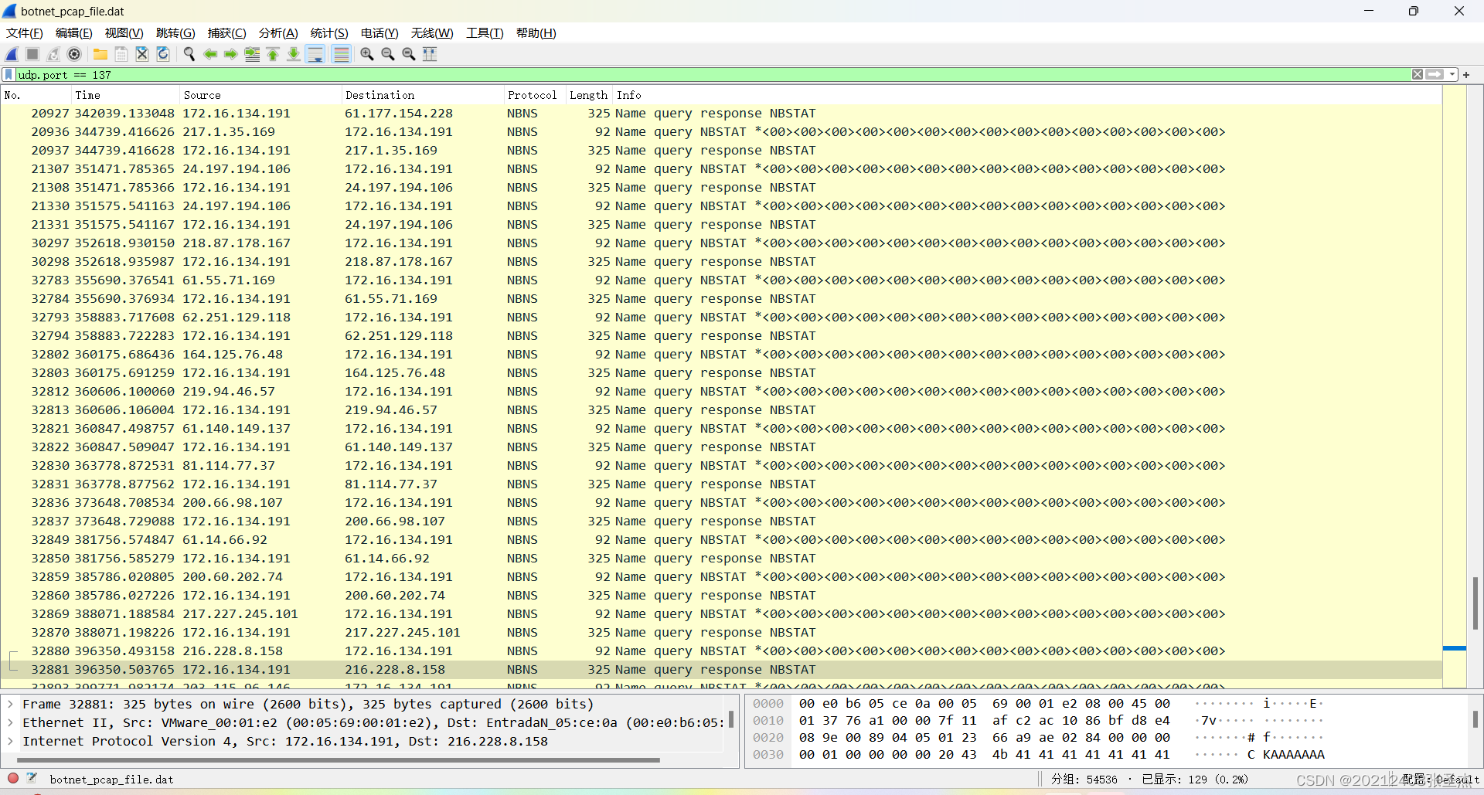
Task: Click the zoom out text icon
Action: (x=388, y=54)
